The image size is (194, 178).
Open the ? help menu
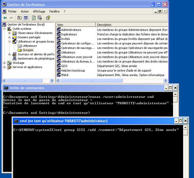[64, 11]
